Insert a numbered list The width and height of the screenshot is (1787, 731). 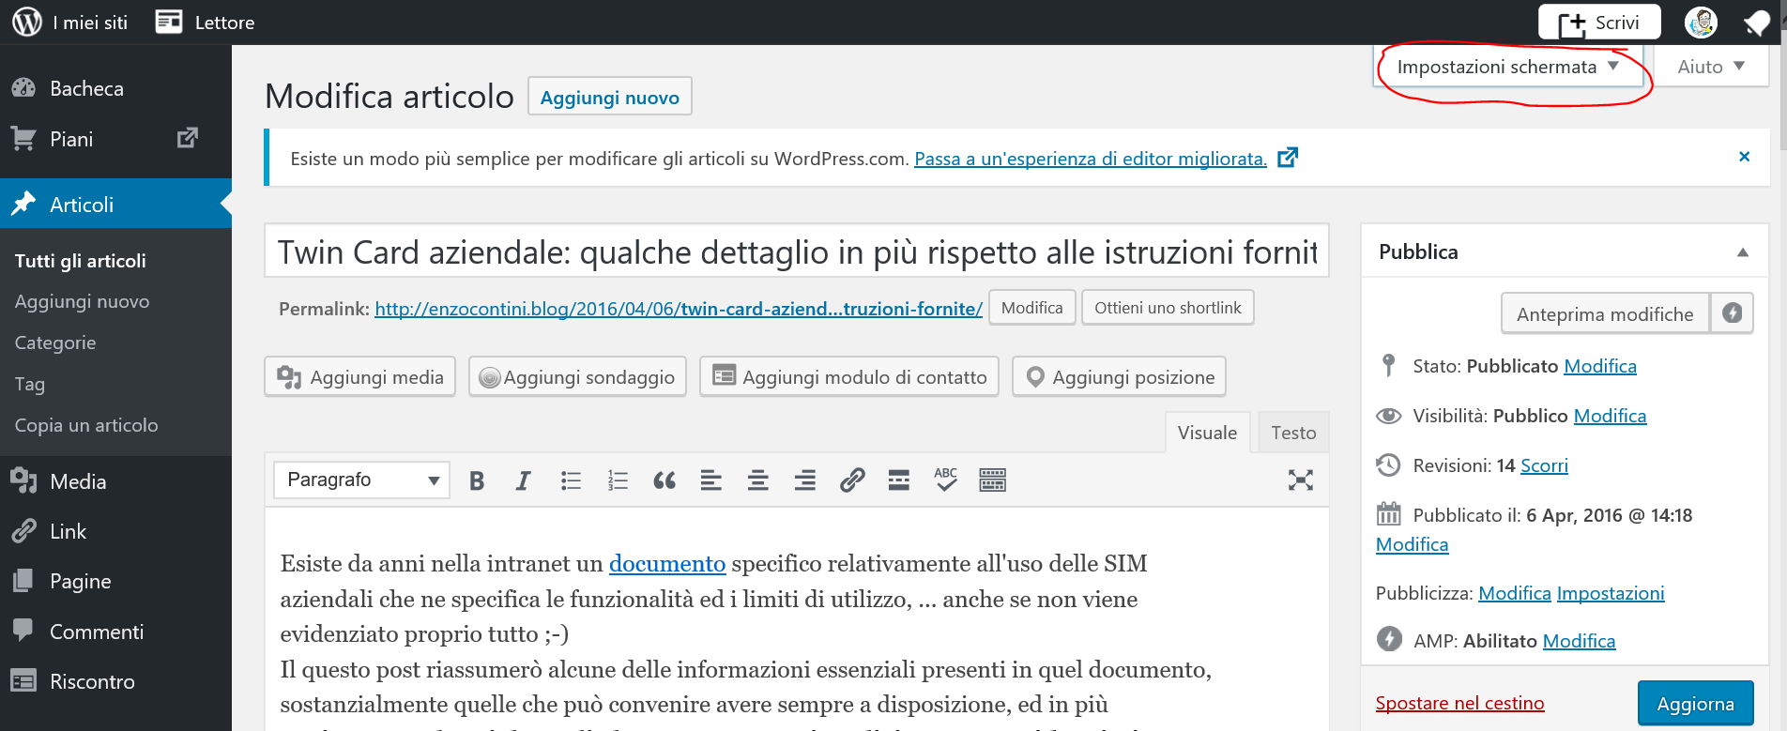pyautogui.click(x=618, y=481)
